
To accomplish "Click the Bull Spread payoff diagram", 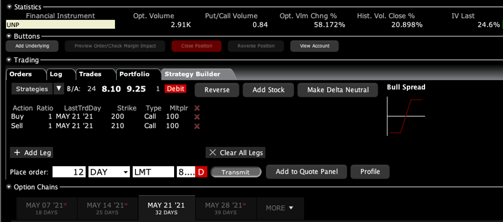I will tap(406, 116).
